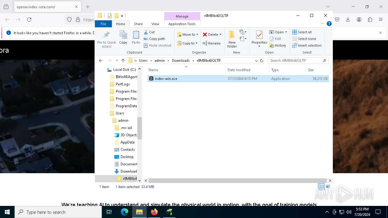Sort by Type column
The height and width of the screenshot is (218, 388).
[x=287, y=70]
